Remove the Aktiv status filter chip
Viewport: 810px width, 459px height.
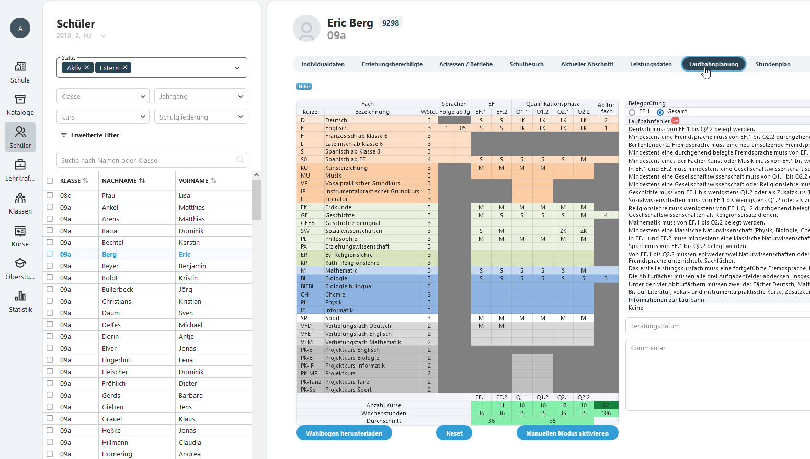(x=87, y=68)
